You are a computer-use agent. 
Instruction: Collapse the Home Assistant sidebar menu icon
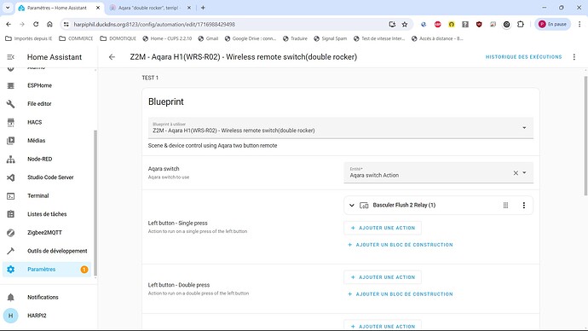(10, 57)
